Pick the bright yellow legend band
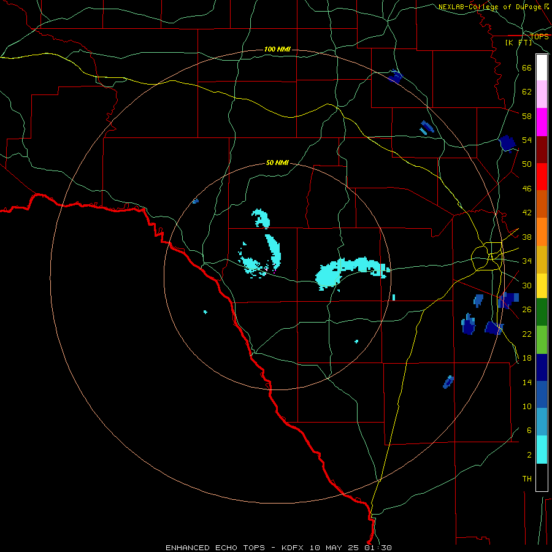552x552 pixels. pyautogui.click(x=542, y=286)
